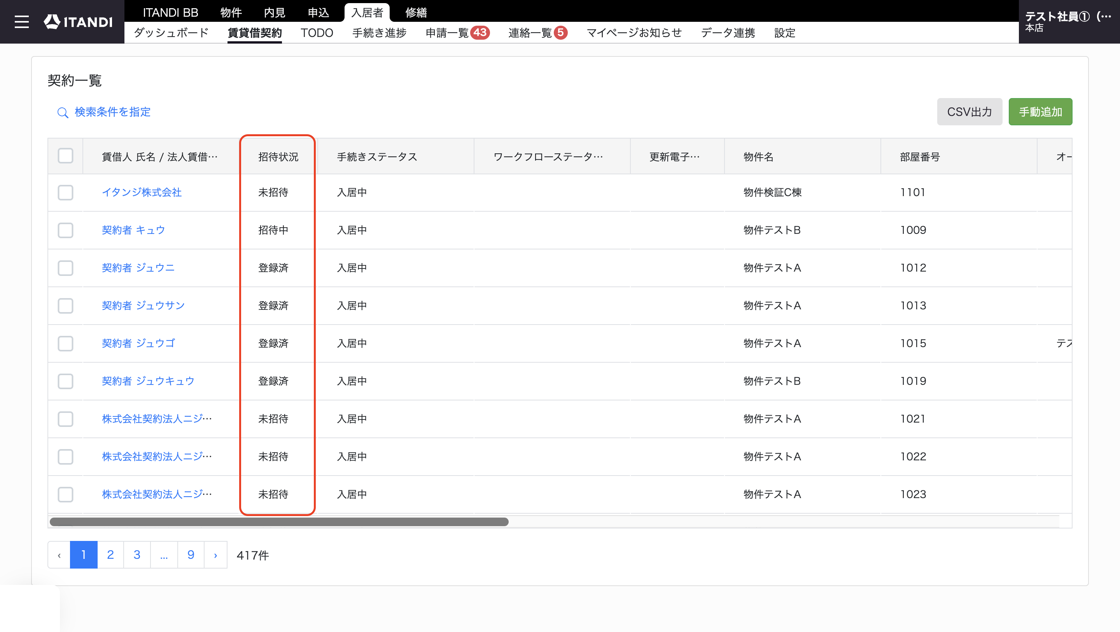
Task: Switch to the 申込 tab
Action: pyautogui.click(x=318, y=12)
